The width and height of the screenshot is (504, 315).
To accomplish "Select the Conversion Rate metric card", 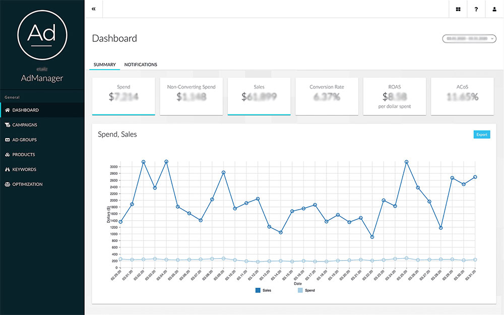I will [327, 96].
